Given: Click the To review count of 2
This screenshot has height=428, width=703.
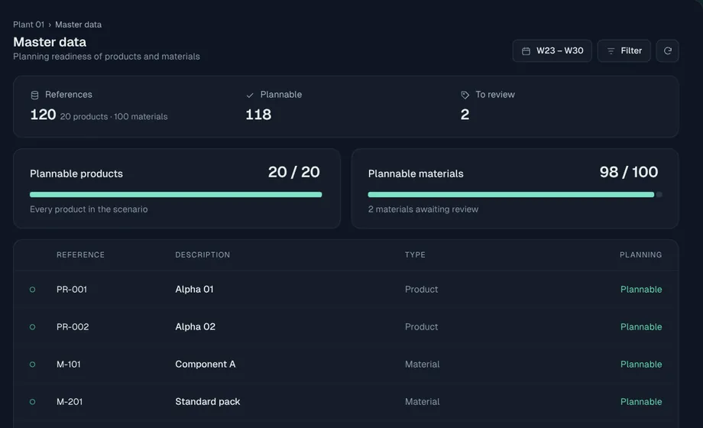Looking at the screenshot, I should click(465, 115).
